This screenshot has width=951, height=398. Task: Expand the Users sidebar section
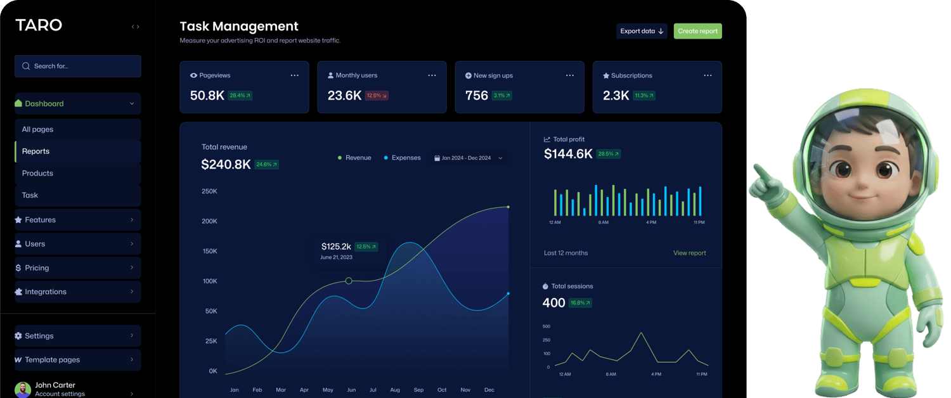click(x=132, y=243)
